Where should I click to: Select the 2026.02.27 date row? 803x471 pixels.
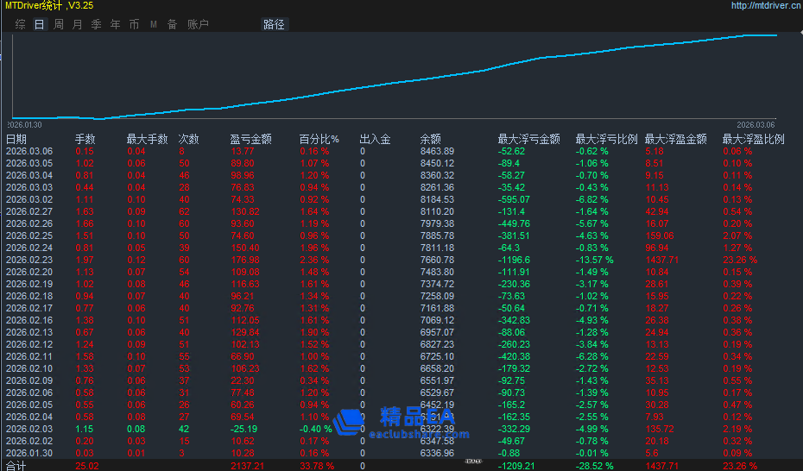29,211
